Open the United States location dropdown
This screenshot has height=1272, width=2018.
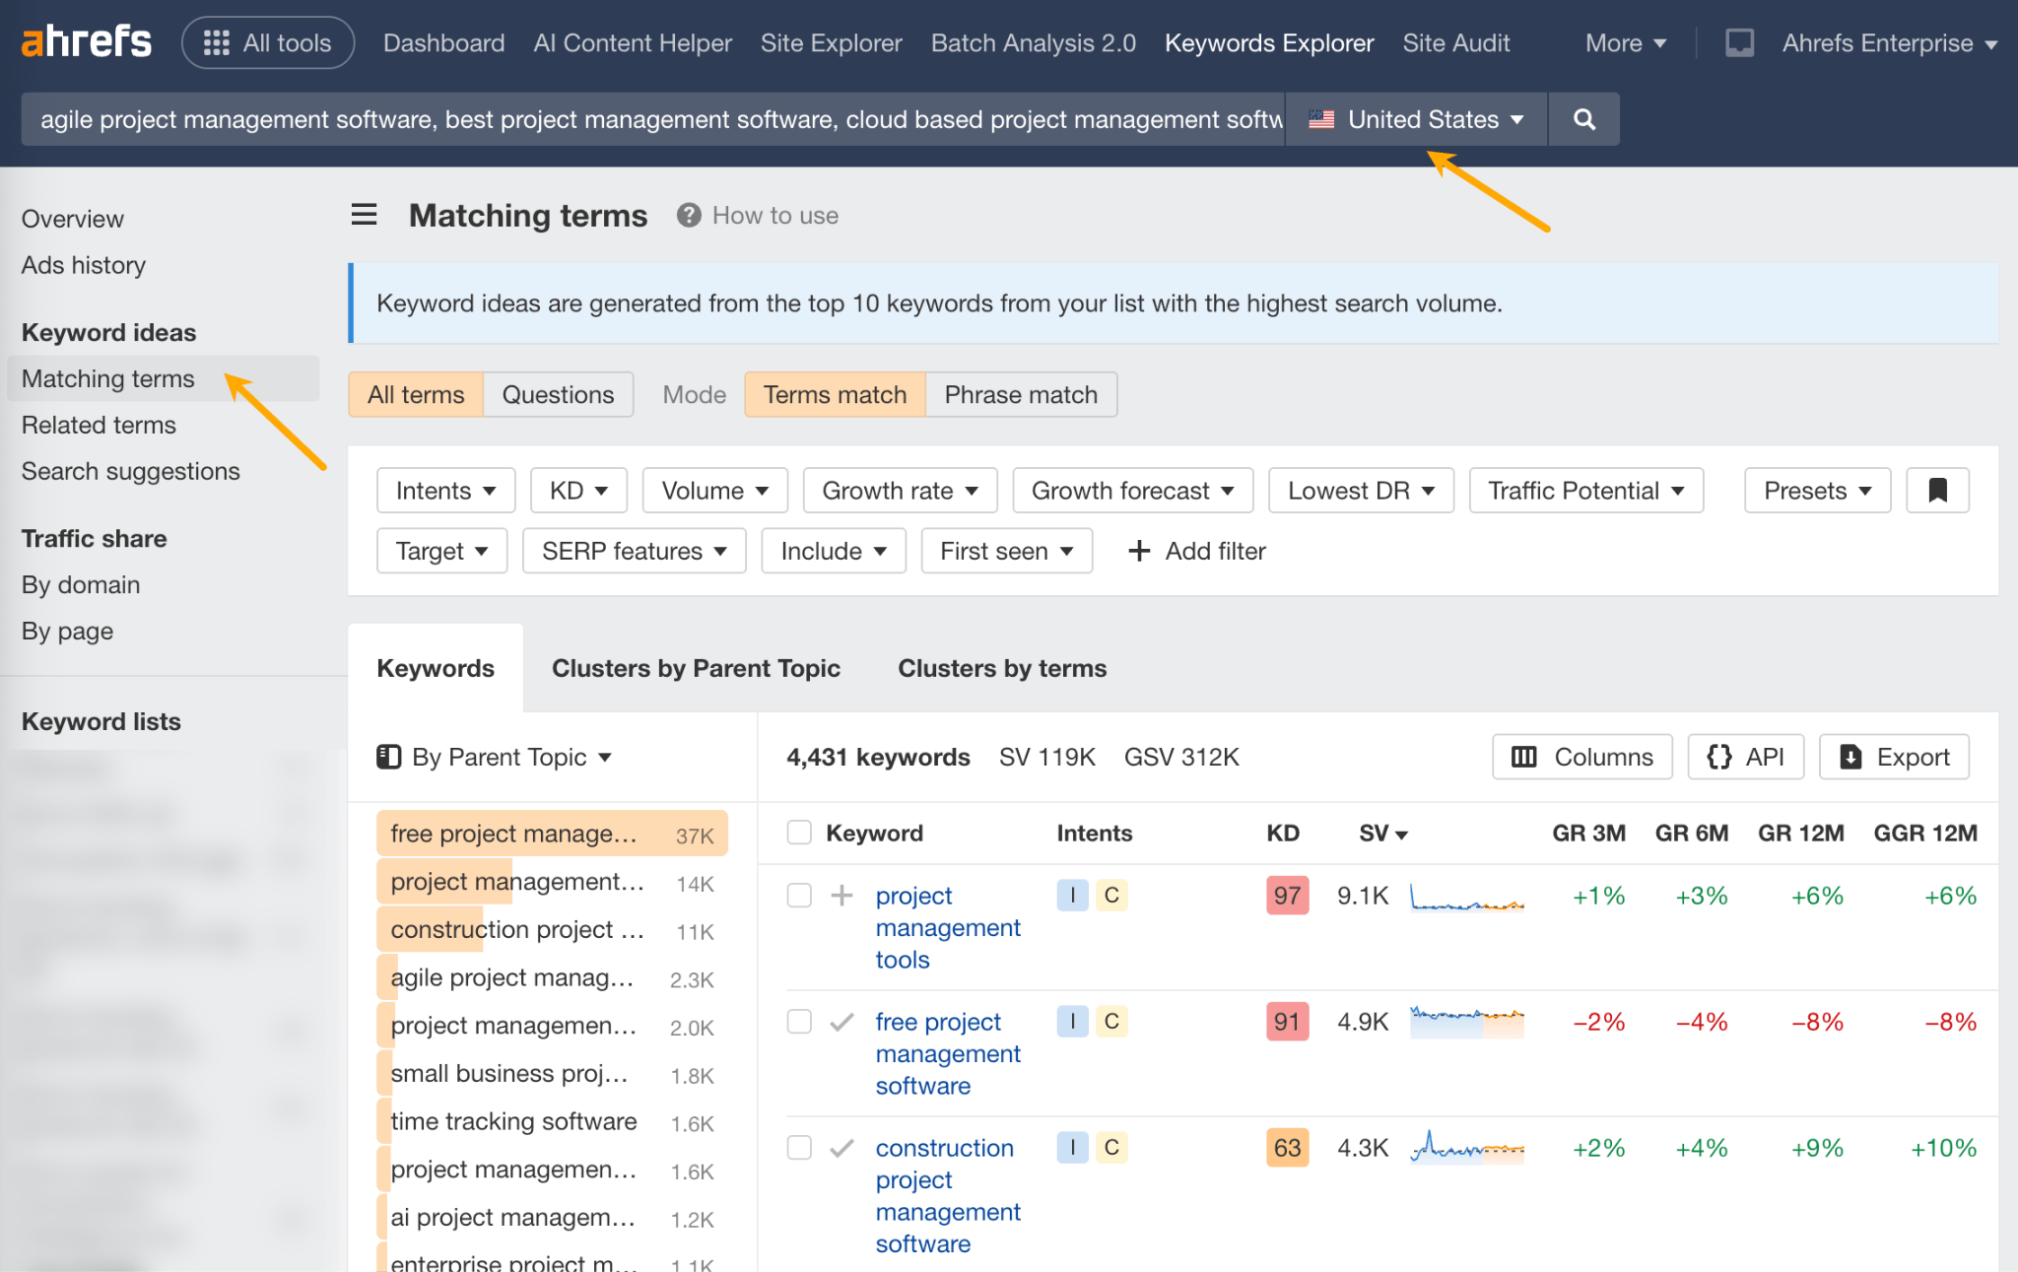(x=1415, y=118)
